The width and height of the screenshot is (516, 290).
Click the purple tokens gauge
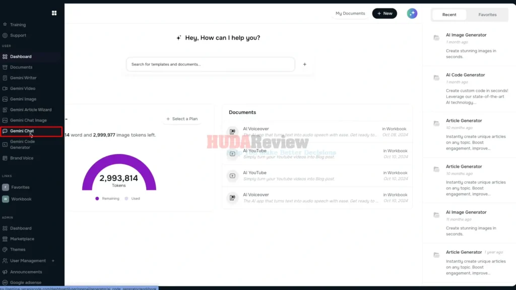(119, 172)
